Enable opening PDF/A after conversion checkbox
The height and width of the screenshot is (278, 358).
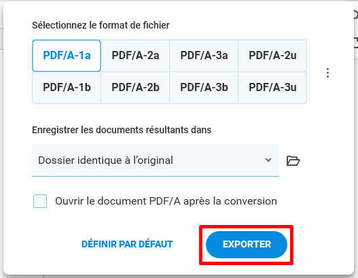click(40, 201)
